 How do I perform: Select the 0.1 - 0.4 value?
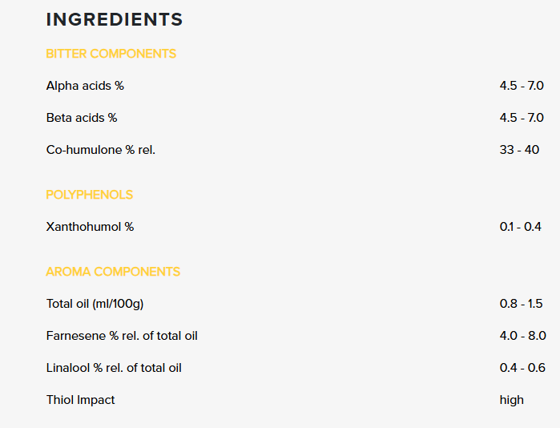click(521, 227)
